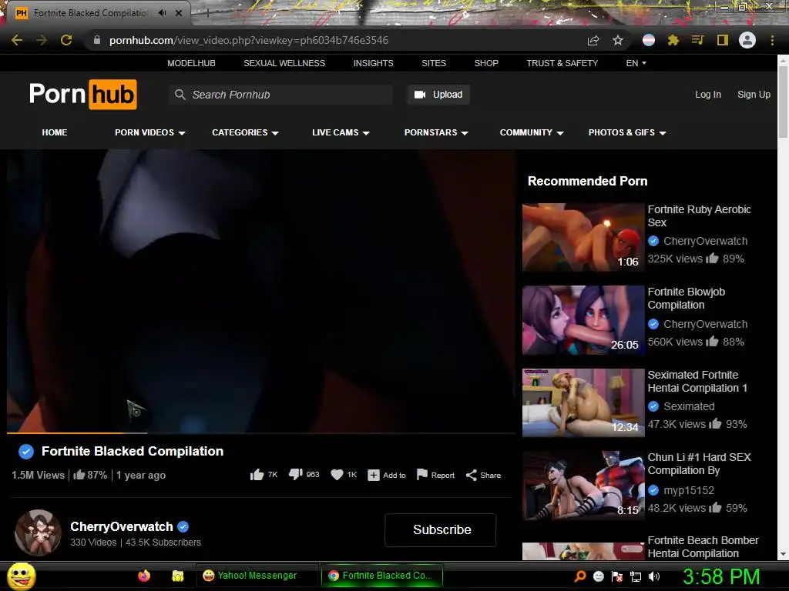Open the recommended thumbnail with 12:34 duration
This screenshot has width=789, height=591.
click(583, 403)
